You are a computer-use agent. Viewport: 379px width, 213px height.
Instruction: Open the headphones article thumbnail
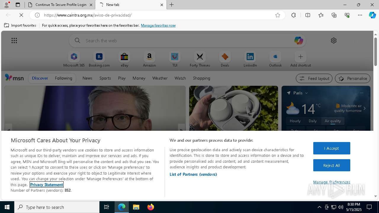click(x=234, y=108)
